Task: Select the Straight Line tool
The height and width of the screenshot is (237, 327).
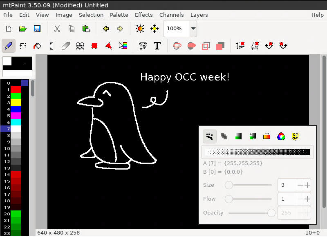Action: point(52,46)
